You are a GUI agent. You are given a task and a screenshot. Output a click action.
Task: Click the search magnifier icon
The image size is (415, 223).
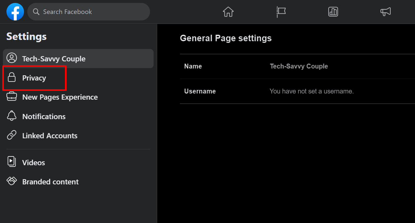36,12
